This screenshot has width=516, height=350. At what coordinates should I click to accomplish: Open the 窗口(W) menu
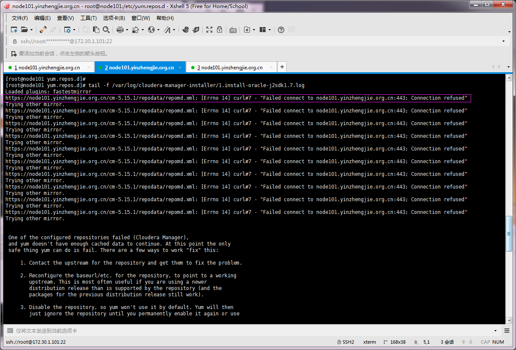pyautogui.click(x=141, y=18)
